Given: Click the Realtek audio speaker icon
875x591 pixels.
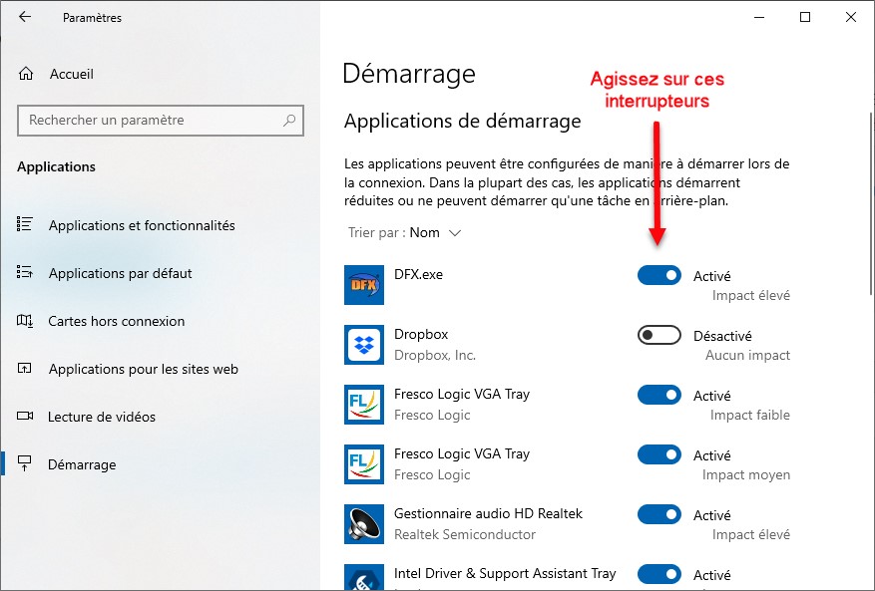Looking at the screenshot, I should tap(363, 524).
